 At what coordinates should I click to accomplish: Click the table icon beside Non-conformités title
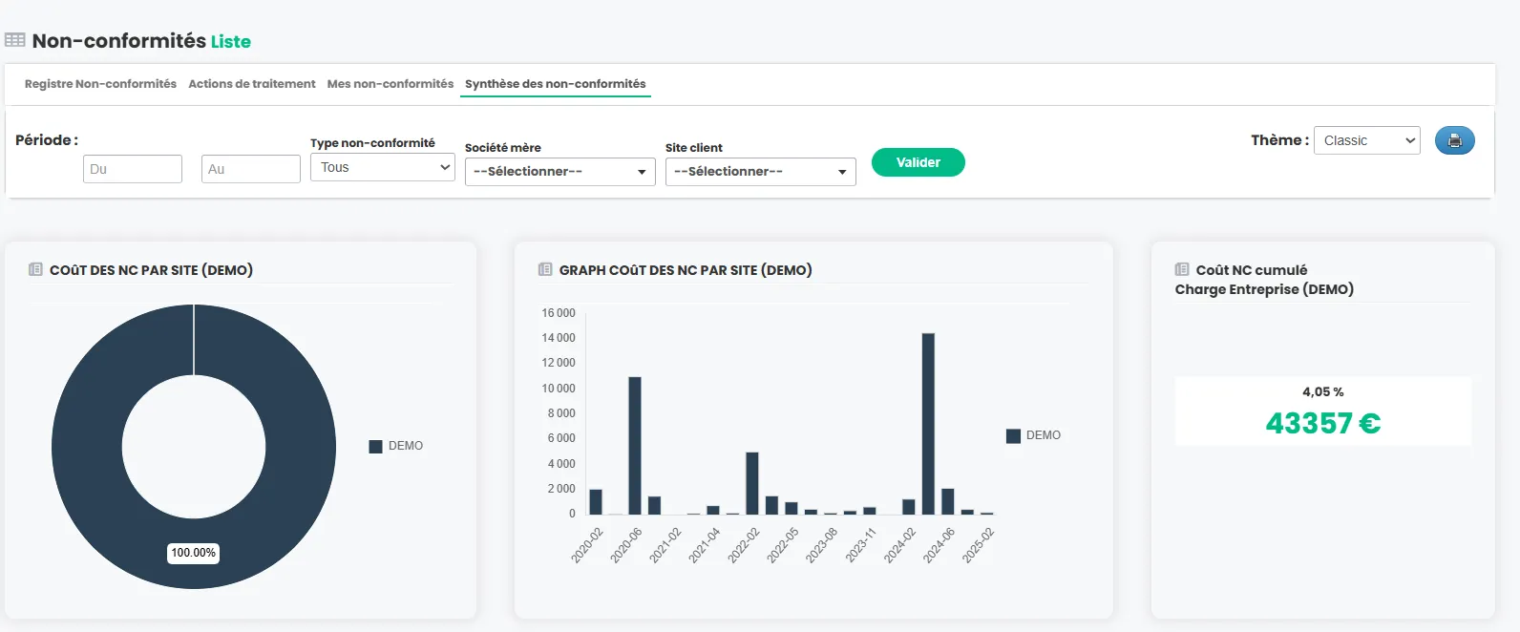pos(15,40)
